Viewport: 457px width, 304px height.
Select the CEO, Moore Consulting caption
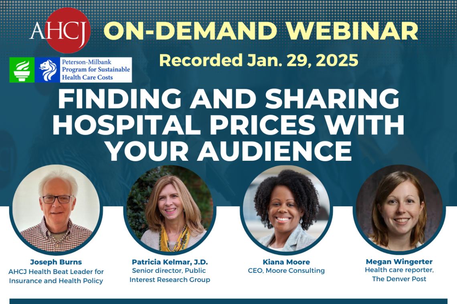click(286, 271)
